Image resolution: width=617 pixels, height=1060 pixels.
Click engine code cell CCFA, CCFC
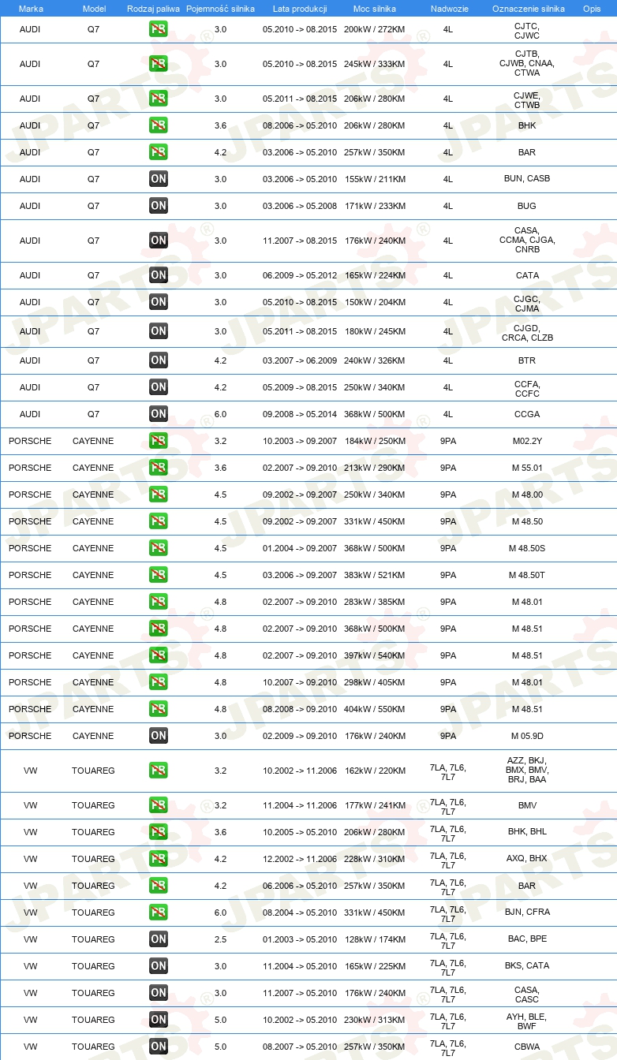[527, 389]
